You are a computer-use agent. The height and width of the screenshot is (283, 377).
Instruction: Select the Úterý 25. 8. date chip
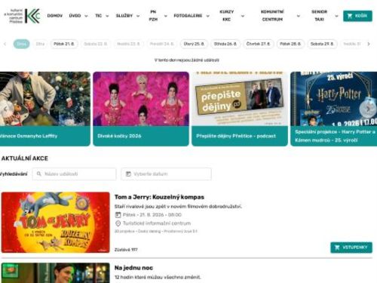click(194, 44)
